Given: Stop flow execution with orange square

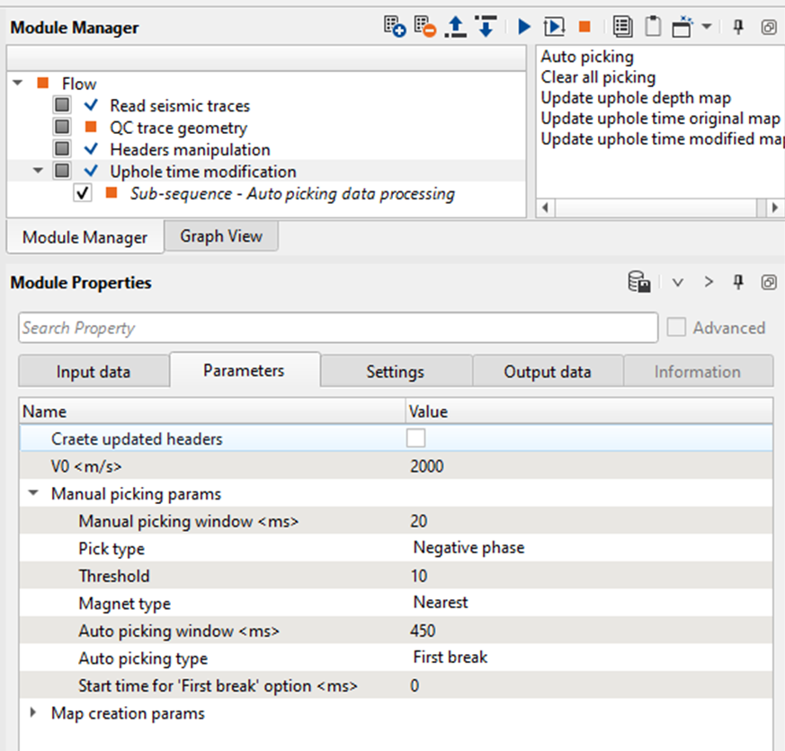Looking at the screenshot, I should click(x=584, y=27).
